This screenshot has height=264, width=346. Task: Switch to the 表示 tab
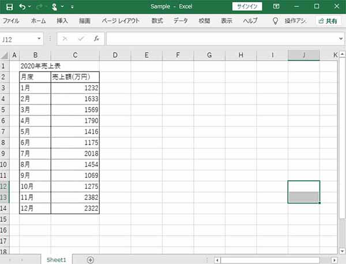pyautogui.click(x=227, y=21)
